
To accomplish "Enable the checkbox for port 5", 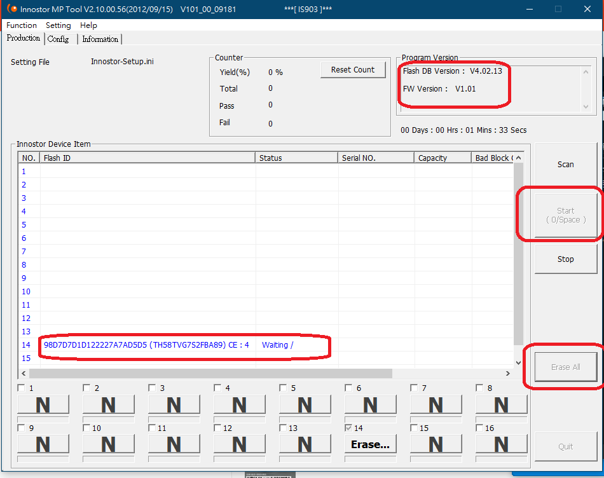I will pyautogui.click(x=283, y=388).
